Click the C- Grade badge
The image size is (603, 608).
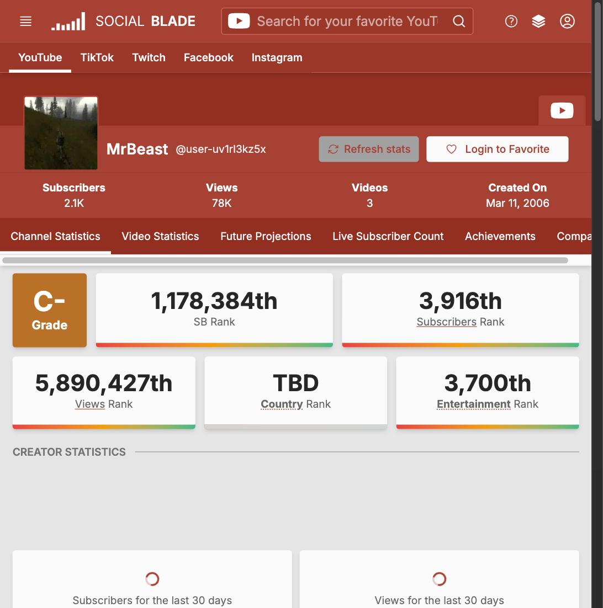pos(50,310)
